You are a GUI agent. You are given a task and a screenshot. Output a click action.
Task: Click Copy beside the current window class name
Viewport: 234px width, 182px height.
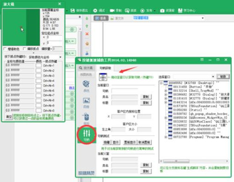146,97
